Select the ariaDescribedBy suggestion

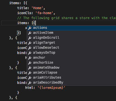(x=71, y=83)
